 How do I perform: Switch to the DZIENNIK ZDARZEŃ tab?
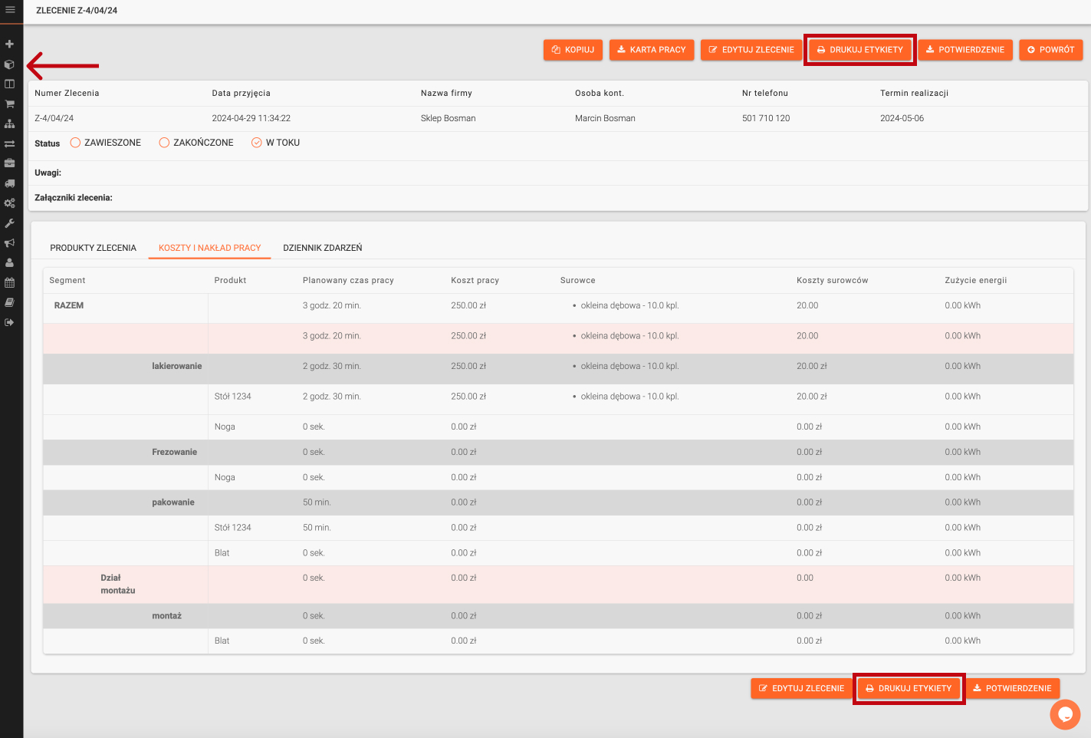322,248
